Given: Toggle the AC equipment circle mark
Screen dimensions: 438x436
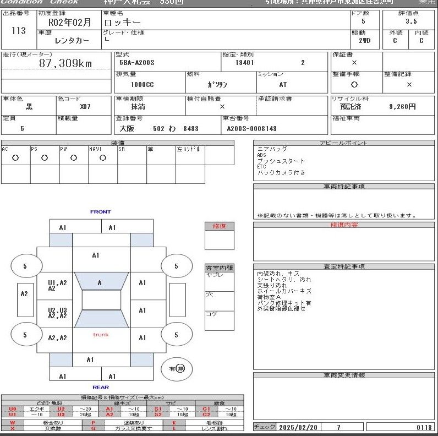Looking at the screenshot, I should (x=15, y=158).
